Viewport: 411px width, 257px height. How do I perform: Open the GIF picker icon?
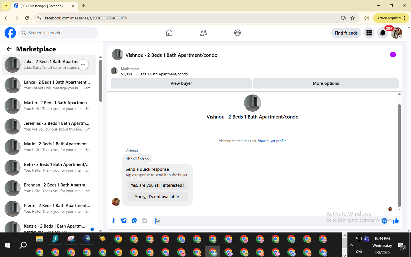[144, 221]
